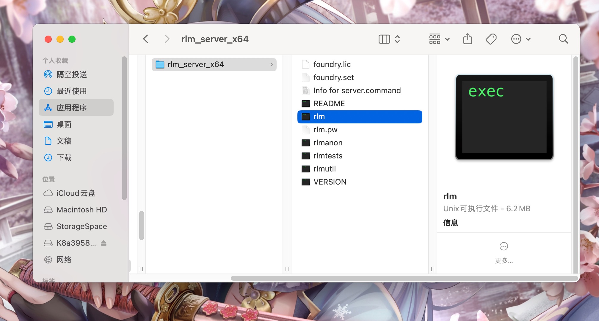
Task: Click the More ellipsis in preview pane
Action: click(504, 246)
